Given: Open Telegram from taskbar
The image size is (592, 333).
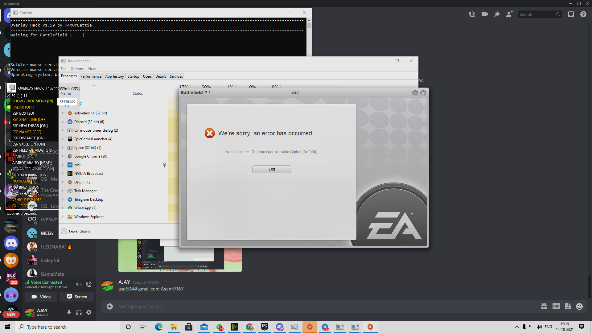Looking at the screenshot, I should 325,327.
